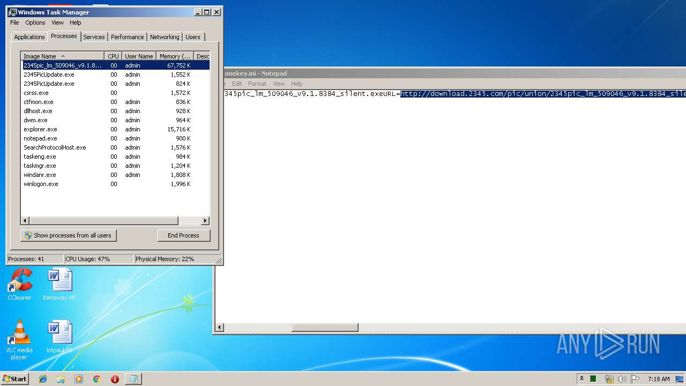Image resolution: width=686 pixels, height=386 pixels.
Task: Open Notepad's View menu
Action: pyautogui.click(x=279, y=84)
